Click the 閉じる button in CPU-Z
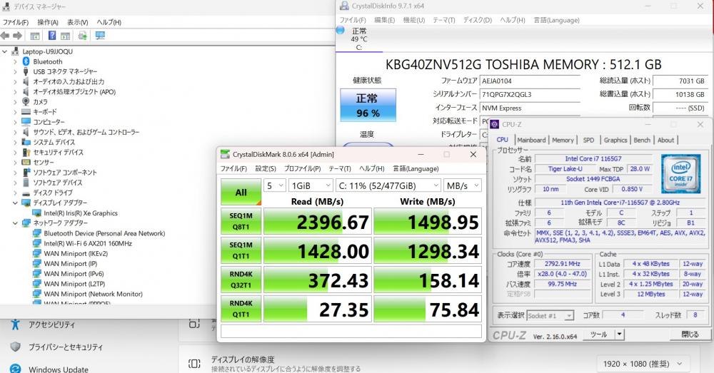Screen dimensions: 714x373 (690, 334)
